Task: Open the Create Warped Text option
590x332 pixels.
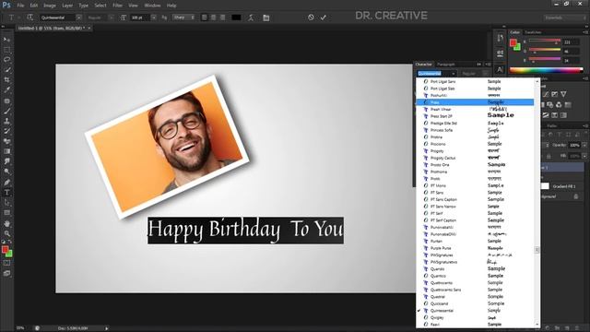Action: pyautogui.click(x=251, y=18)
